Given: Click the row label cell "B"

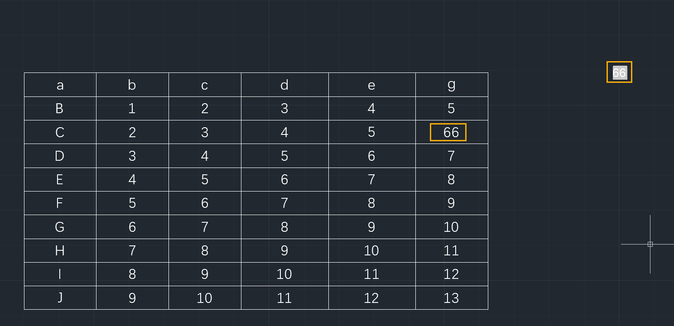Looking at the screenshot, I should click(x=60, y=109).
